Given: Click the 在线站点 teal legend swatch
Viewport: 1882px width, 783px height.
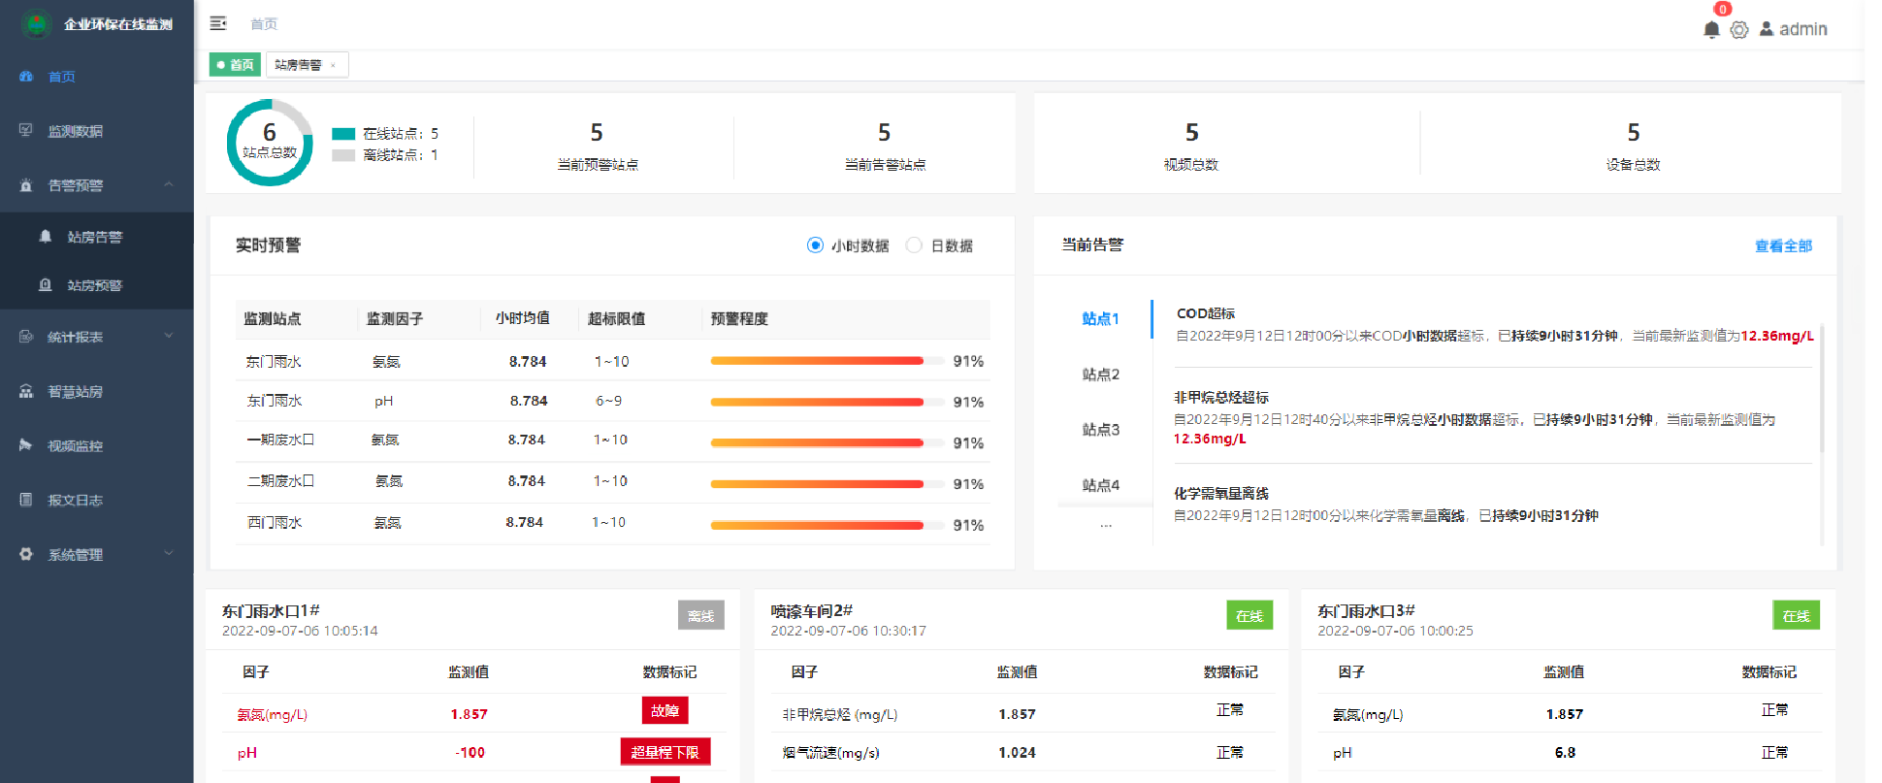Looking at the screenshot, I should [343, 134].
